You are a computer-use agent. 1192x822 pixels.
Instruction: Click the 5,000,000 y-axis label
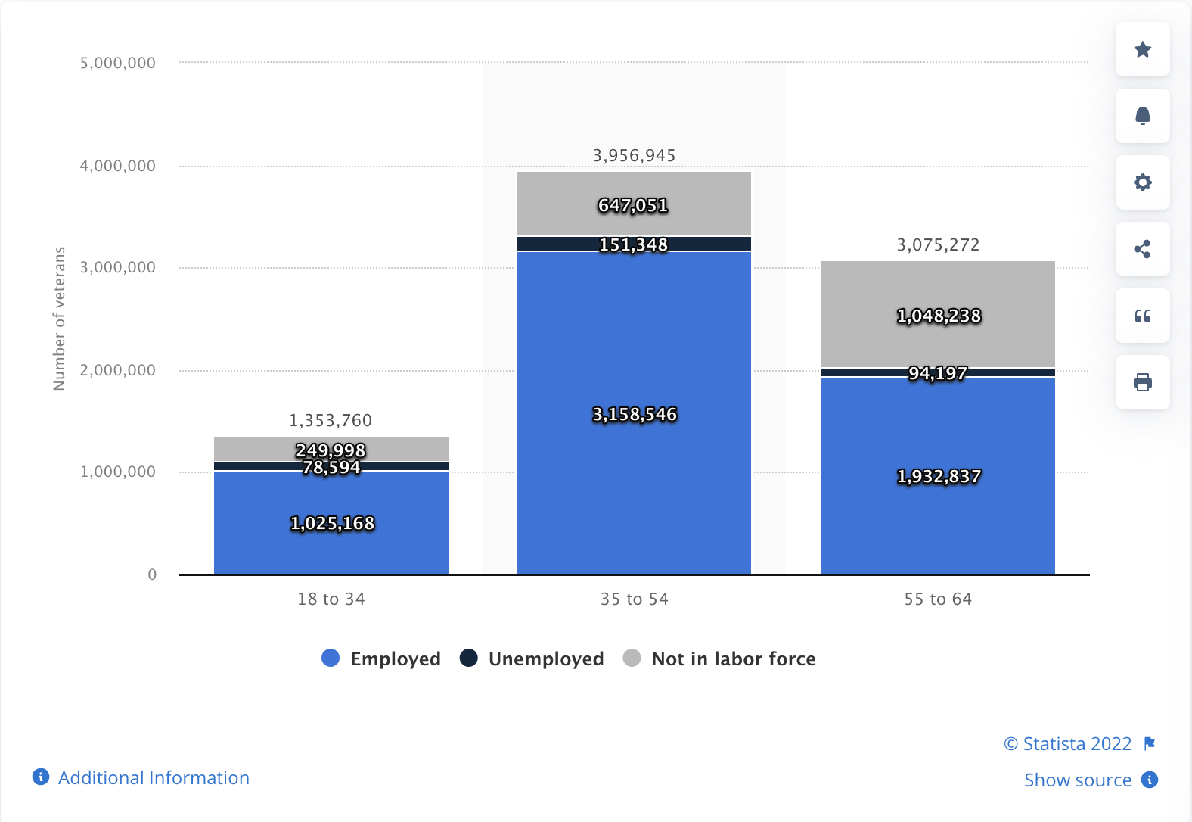(x=118, y=63)
